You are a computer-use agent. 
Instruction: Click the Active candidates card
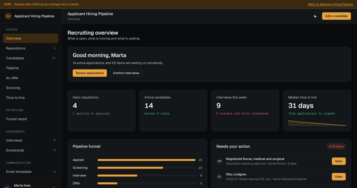pyautogui.click(x=173, y=110)
